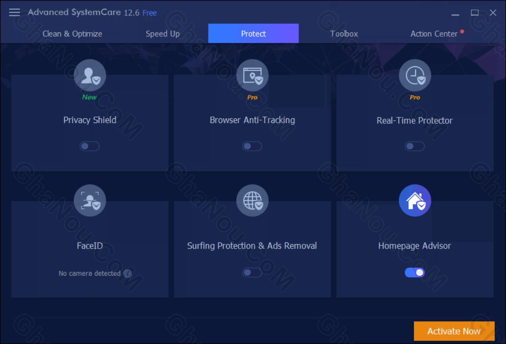The image size is (506, 344).
Task: Click the FaceID title text
Action: [x=90, y=246]
